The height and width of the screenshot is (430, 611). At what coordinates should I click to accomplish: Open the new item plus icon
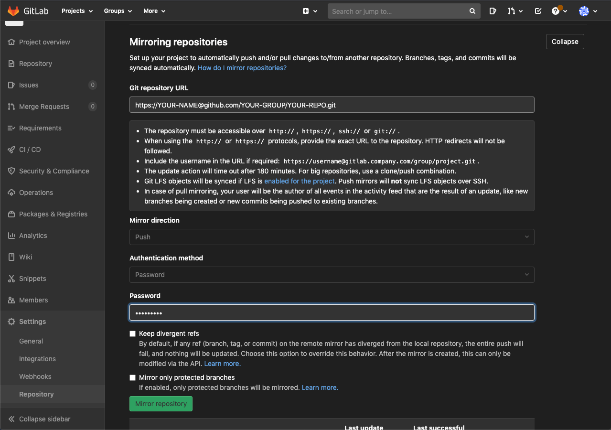(x=306, y=11)
